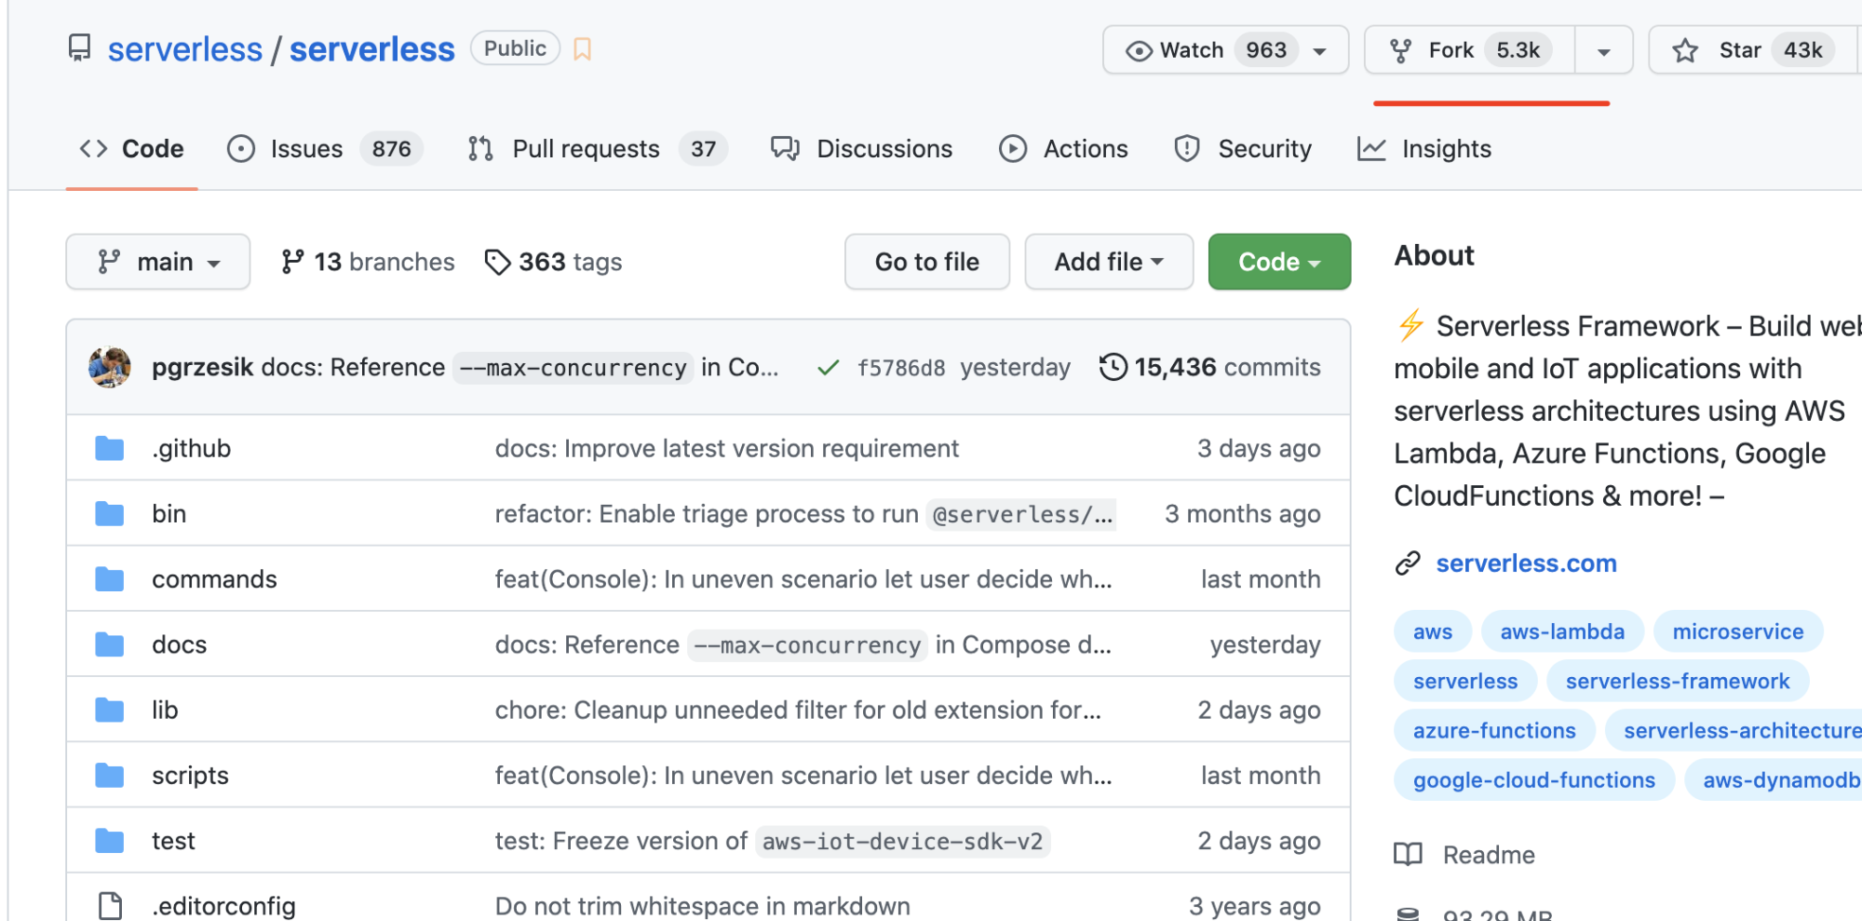Image resolution: width=1862 pixels, height=921 pixels.
Task: Open the Add file dropdown
Action: (1109, 262)
